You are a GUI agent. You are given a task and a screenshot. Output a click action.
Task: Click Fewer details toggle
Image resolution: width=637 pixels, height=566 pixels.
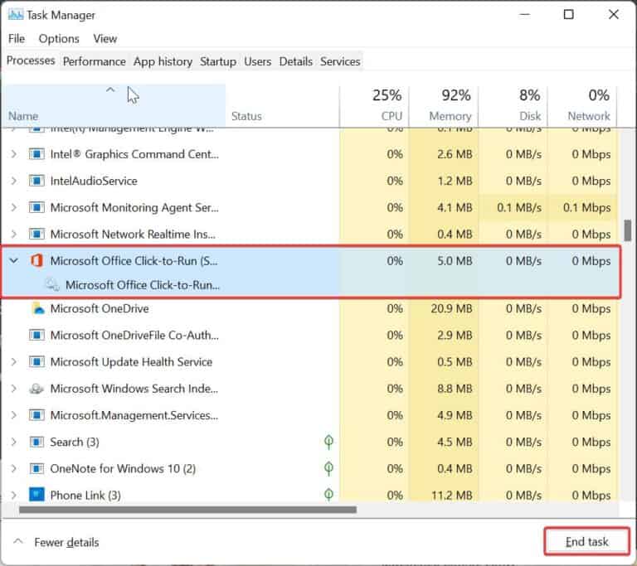tap(57, 542)
